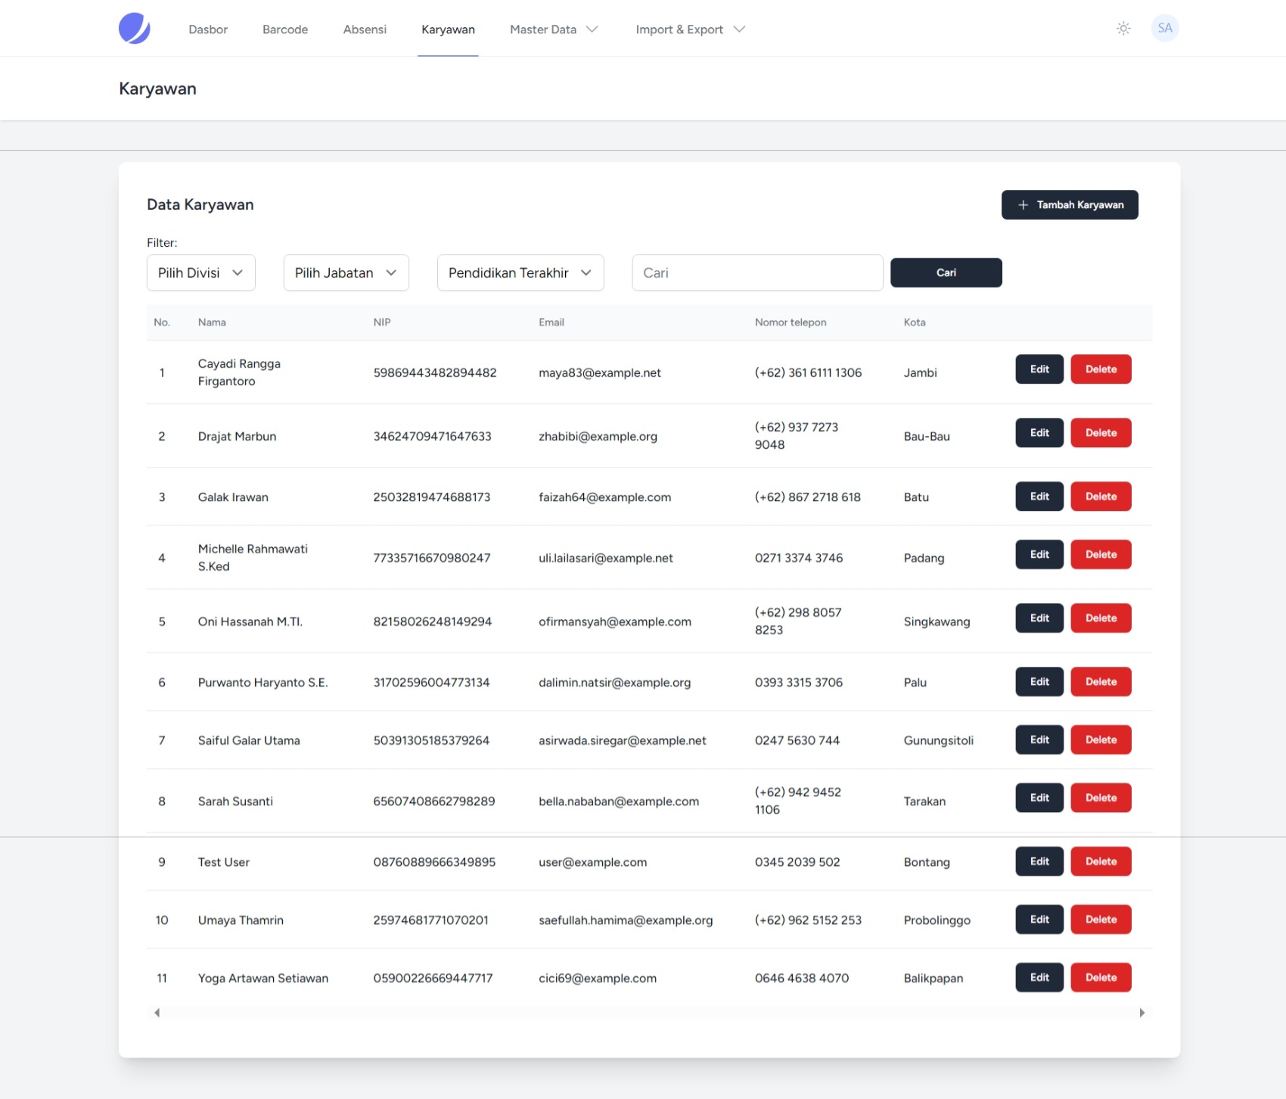The height and width of the screenshot is (1099, 1286).
Task: Click the right scroll arrow below the table
Action: tap(1142, 1013)
